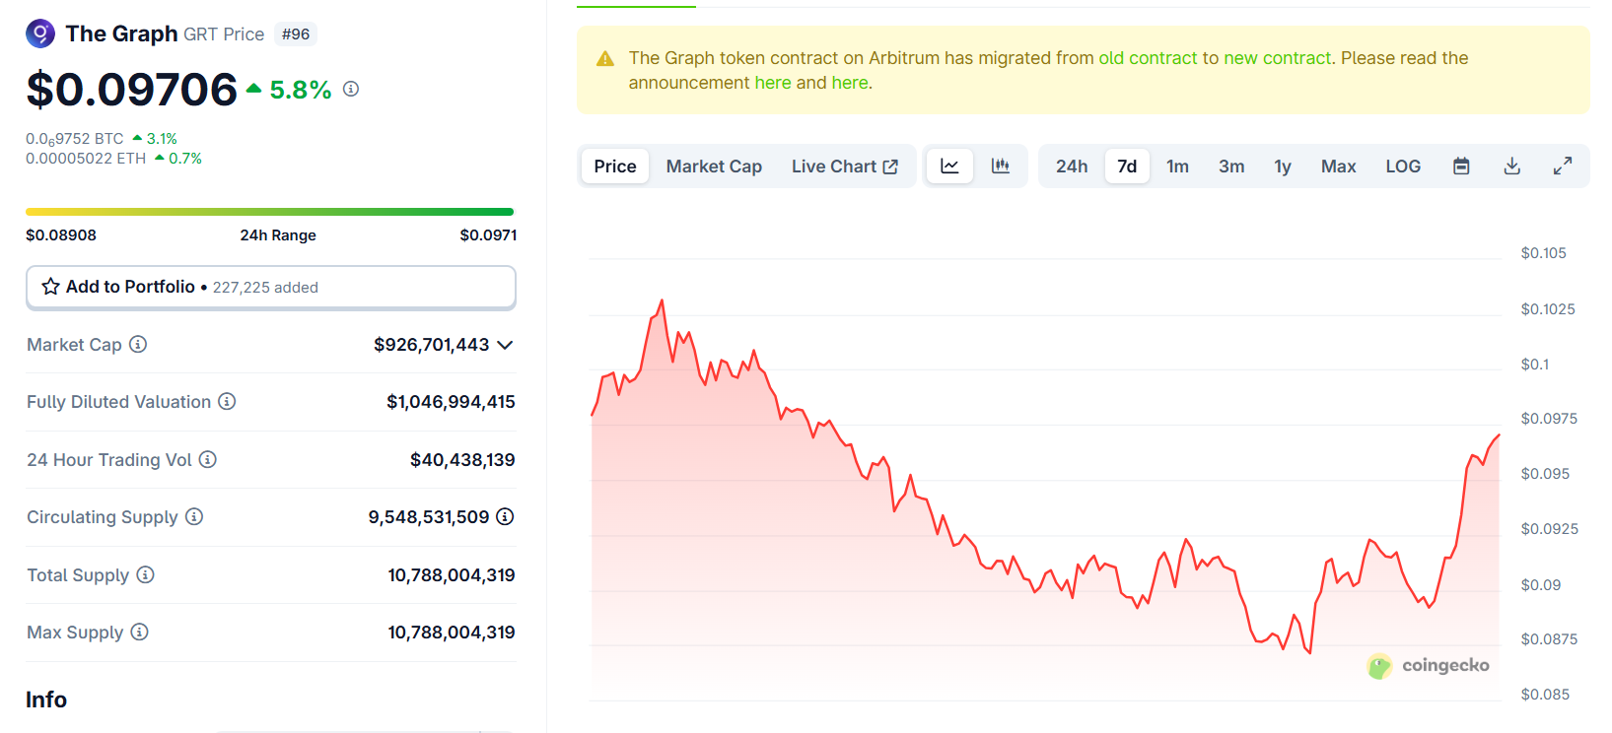Click The Graph token logo icon
1612x733 pixels.
(x=40, y=34)
